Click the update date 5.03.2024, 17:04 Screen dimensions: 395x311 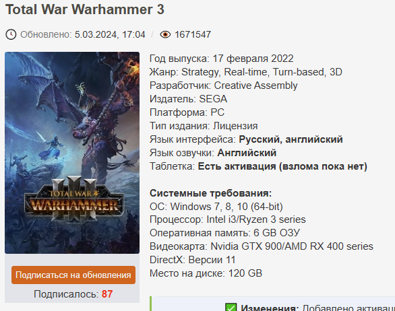[x=110, y=34]
